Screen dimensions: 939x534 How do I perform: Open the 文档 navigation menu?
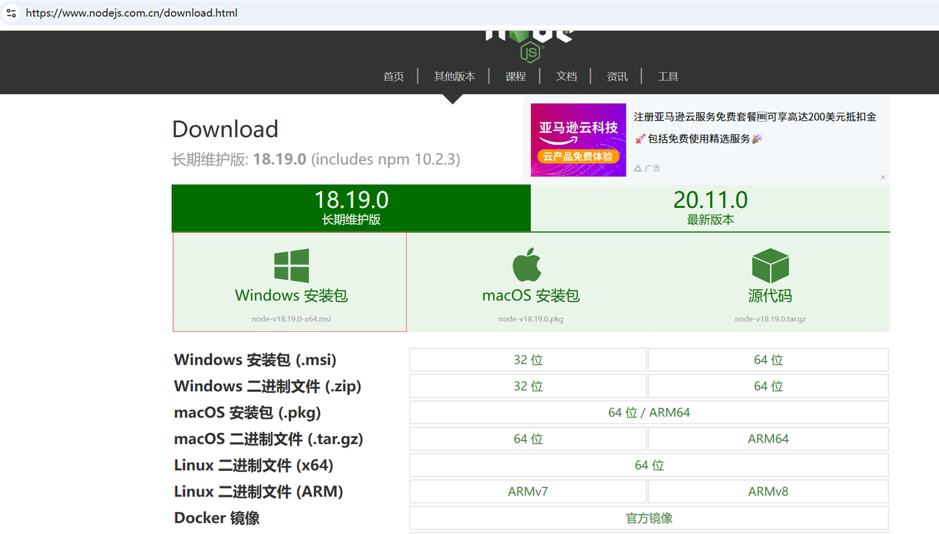[x=566, y=76]
